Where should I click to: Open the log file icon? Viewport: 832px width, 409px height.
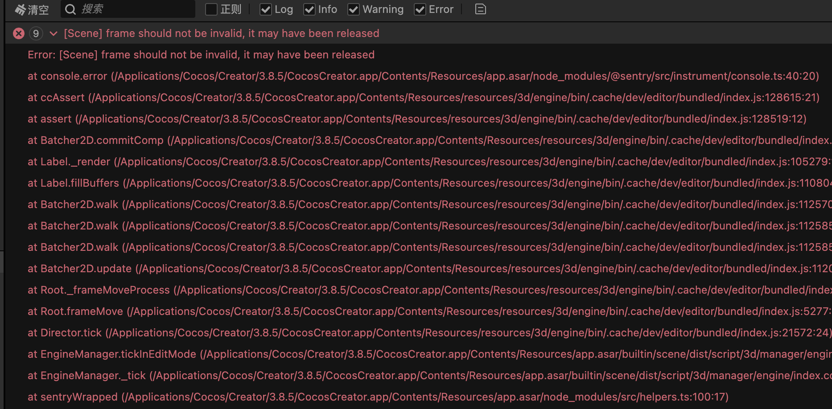coord(481,9)
